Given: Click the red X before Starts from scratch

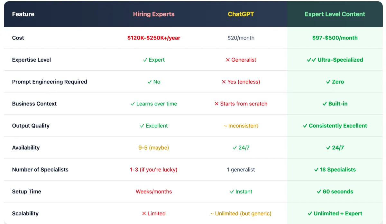Looking at the screenshot, I should click(x=217, y=104).
